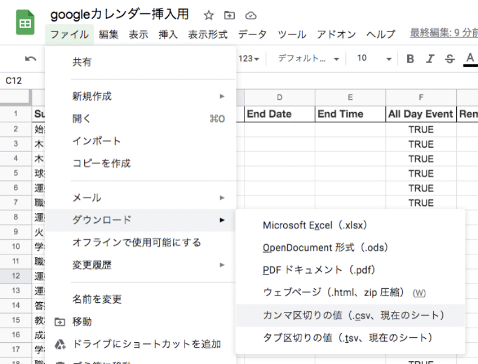Download as ウェブページ (.html、zip 圧縮)
Screen dimensions: 478x364
click(x=350, y=293)
